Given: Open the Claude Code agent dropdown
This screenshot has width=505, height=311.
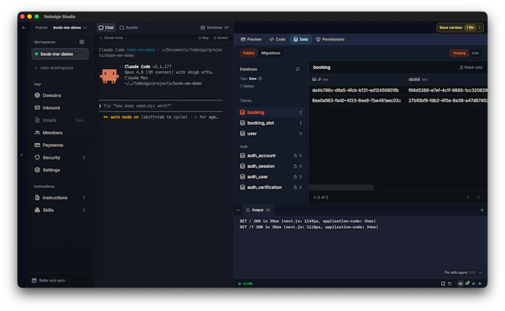Looking at the screenshot, I should click(x=113, y=38).
